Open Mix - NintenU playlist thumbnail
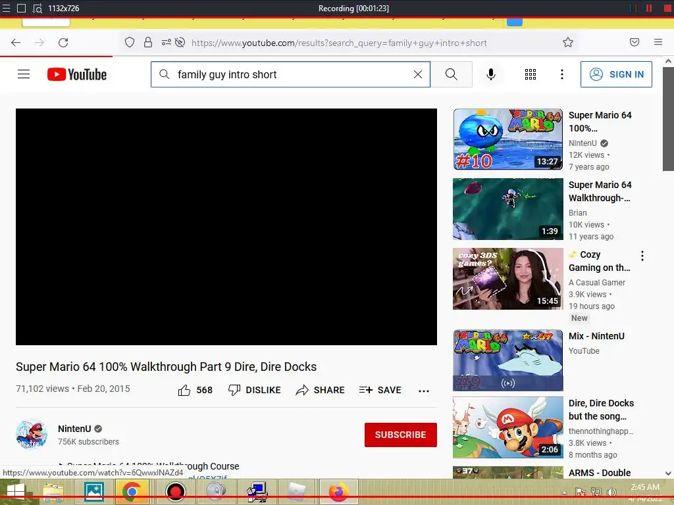The width and height of the screenshot is (674, 505). pyautogui.click(x=507, y=360)
